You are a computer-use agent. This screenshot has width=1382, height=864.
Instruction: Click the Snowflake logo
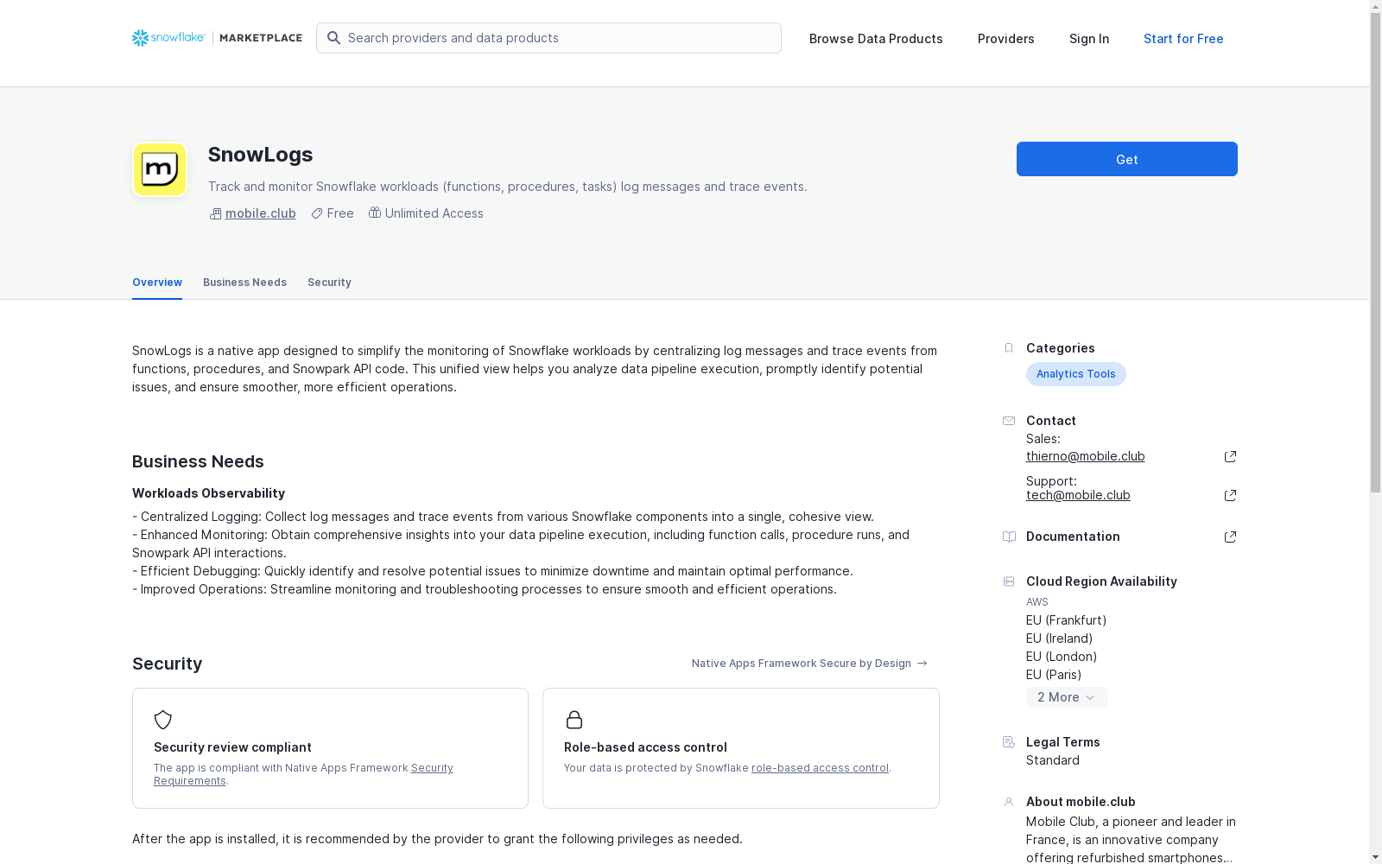click(x=168, y=38)
